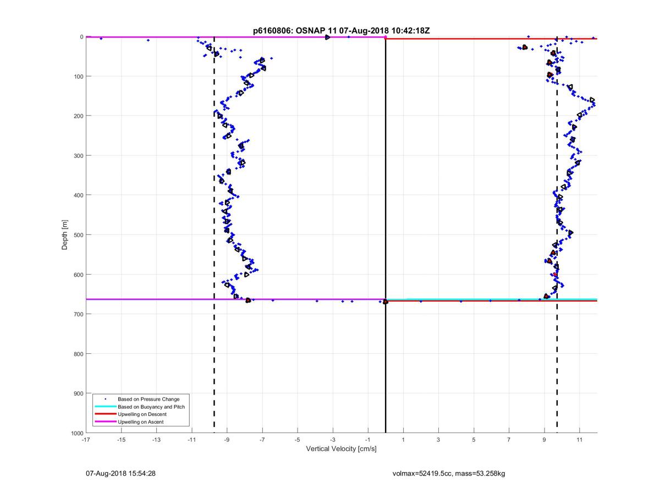Click legend entry 'Based on Buoyancy and Pitch'
Screen dimensions: 660x487
[x=151, y=406]
